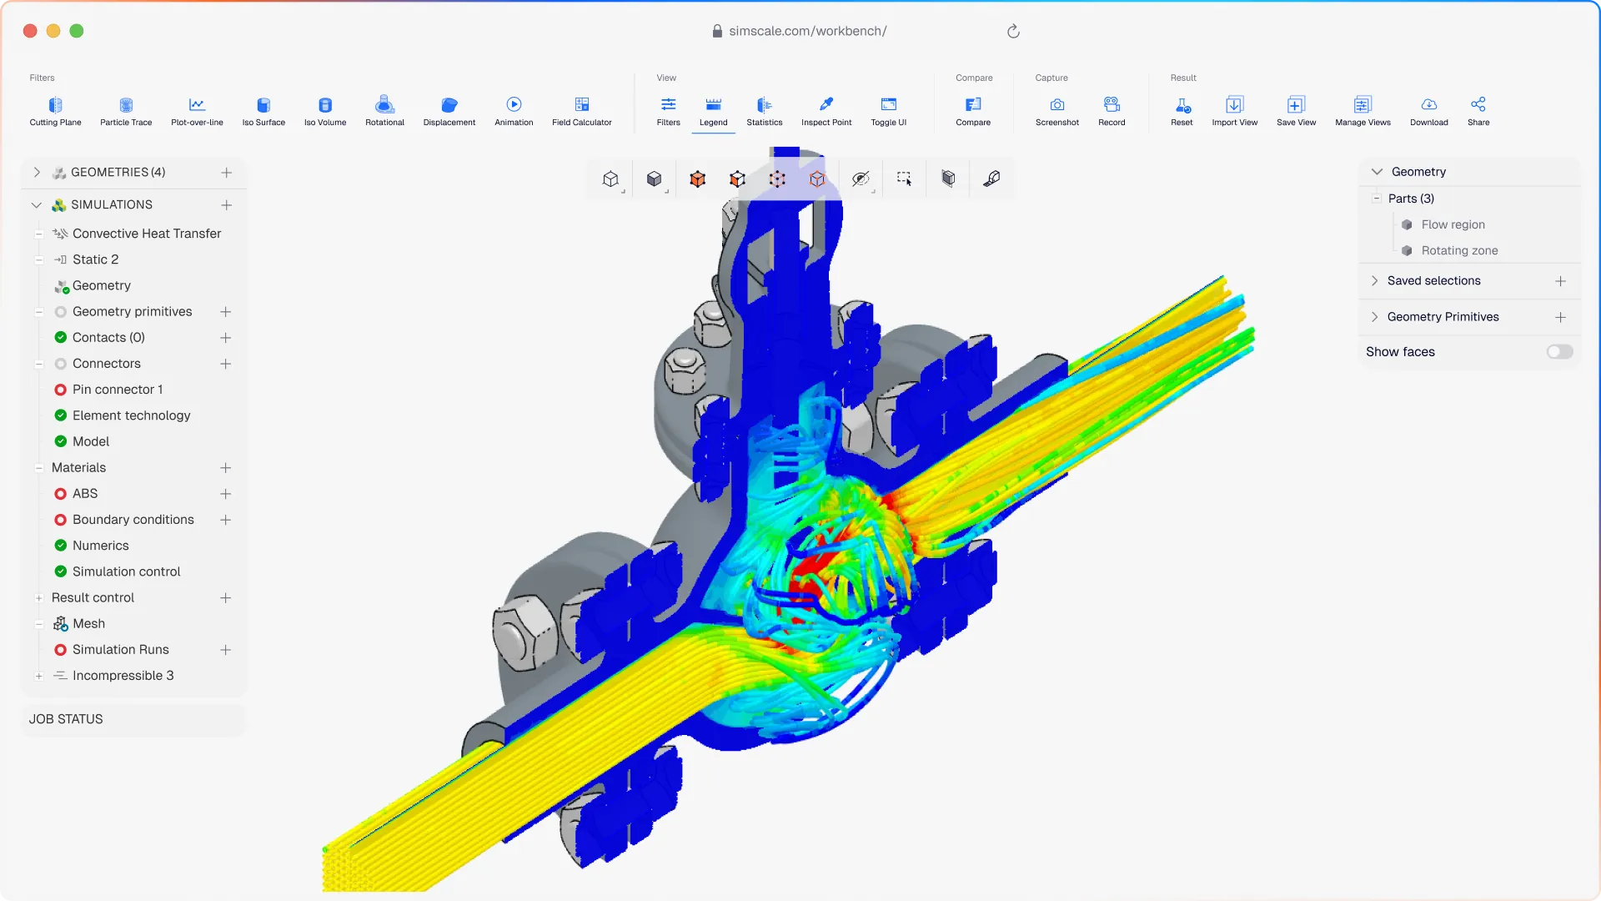The width and height of the screenshot is (1601, 901).
Task: Toggle the Legend display
Action: tap(714, 110)
